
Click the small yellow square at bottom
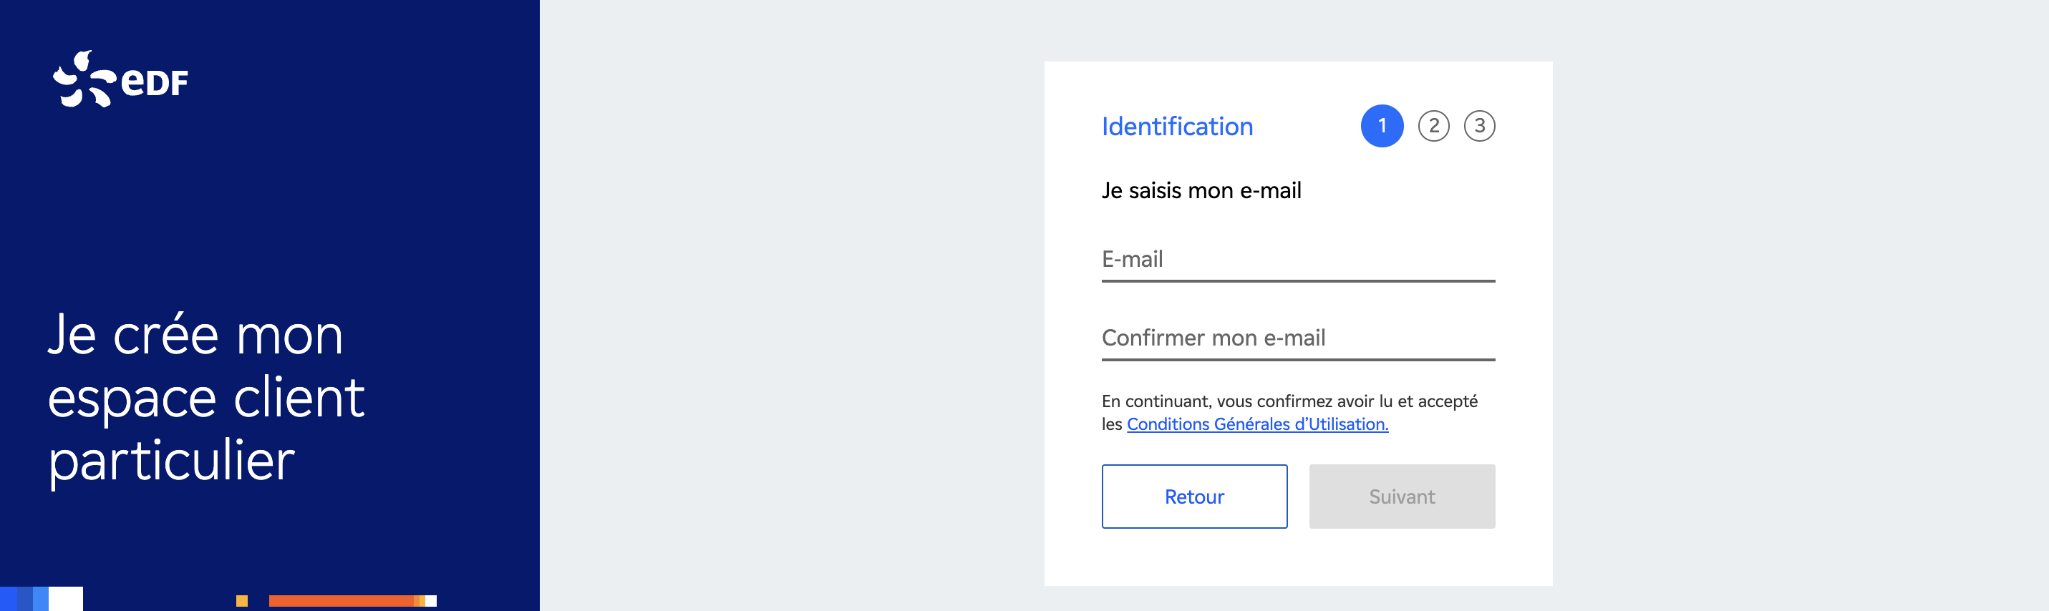[x=242, y=601]
